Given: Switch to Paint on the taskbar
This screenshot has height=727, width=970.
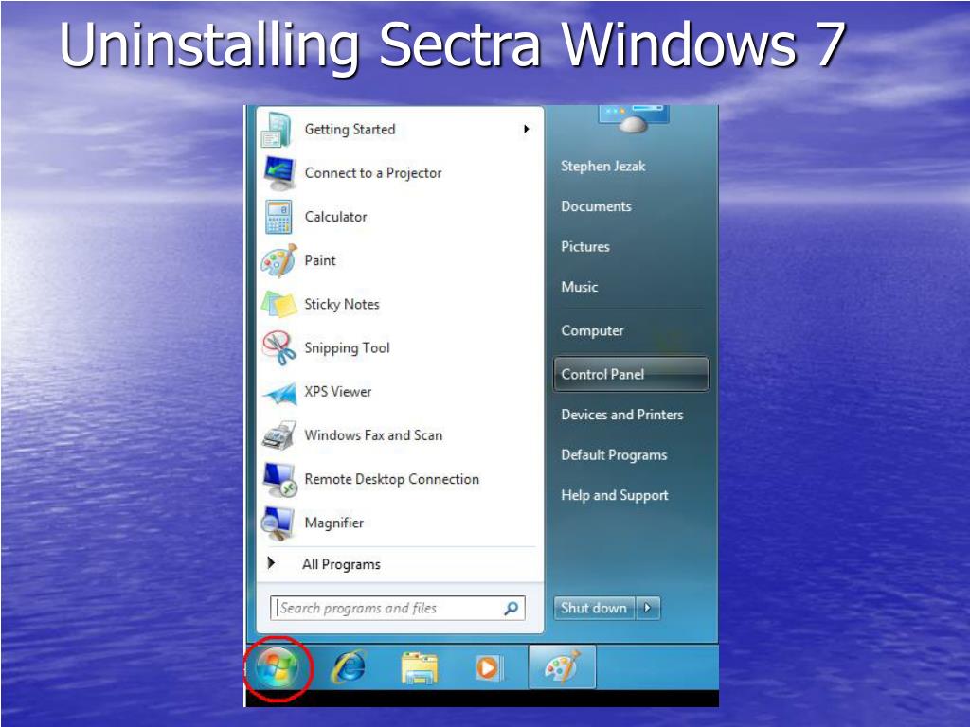Looking at the screenshot, I should [x=563, y=667].
